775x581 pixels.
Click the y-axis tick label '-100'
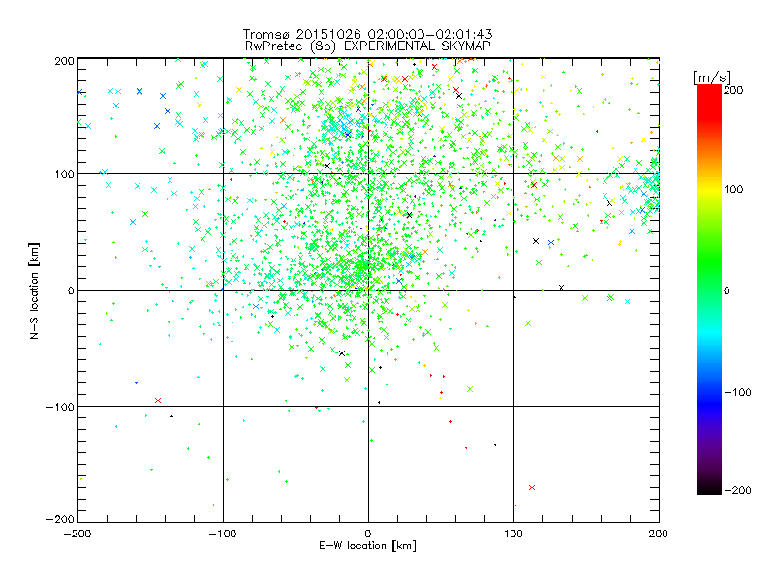[x=60, y=407]
